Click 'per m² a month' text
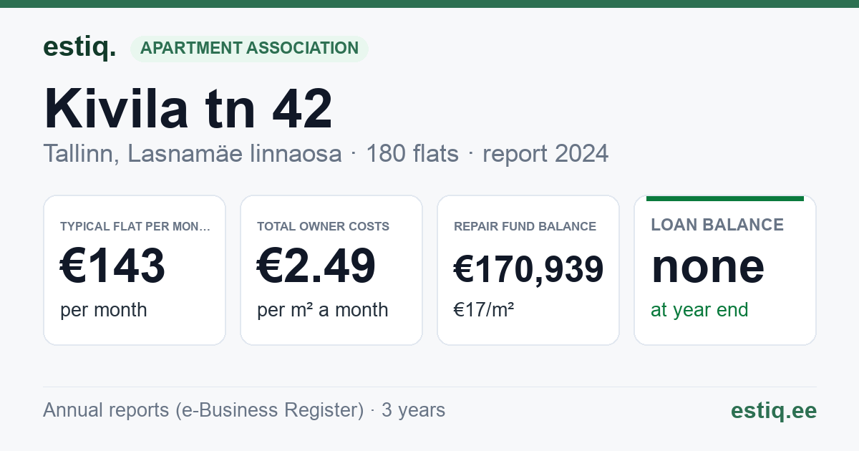Viewport: 859px width, 451px height. (323, 310)
